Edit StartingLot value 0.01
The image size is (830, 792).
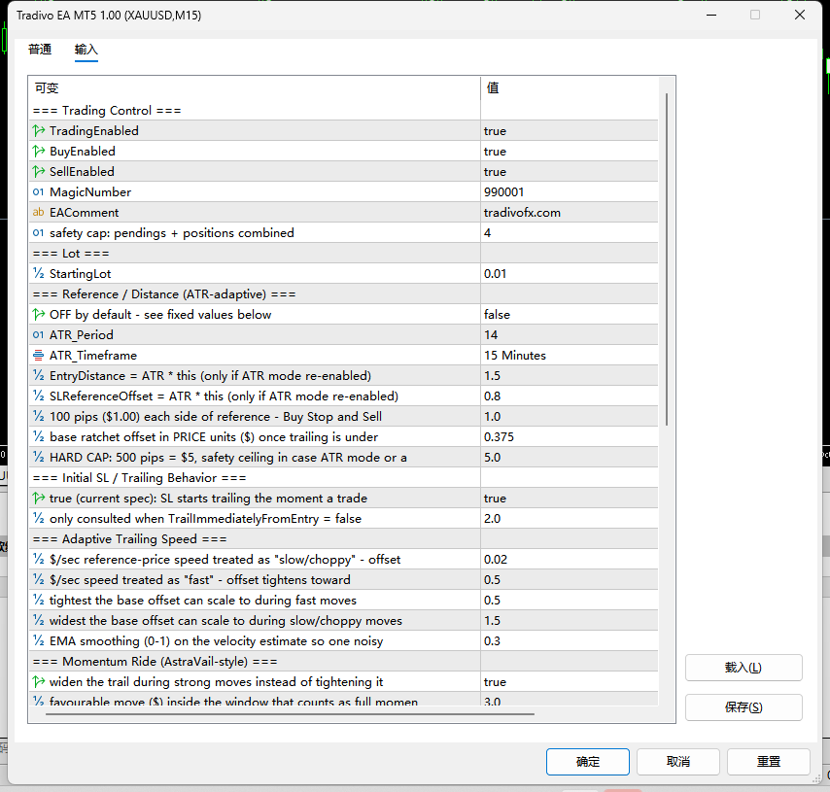point(569,274)
